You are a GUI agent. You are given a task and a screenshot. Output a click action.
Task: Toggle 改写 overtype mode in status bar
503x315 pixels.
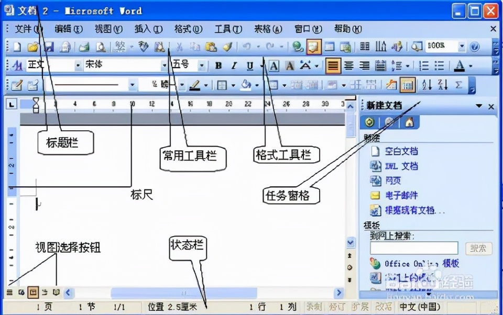click(x=384, y=307)
